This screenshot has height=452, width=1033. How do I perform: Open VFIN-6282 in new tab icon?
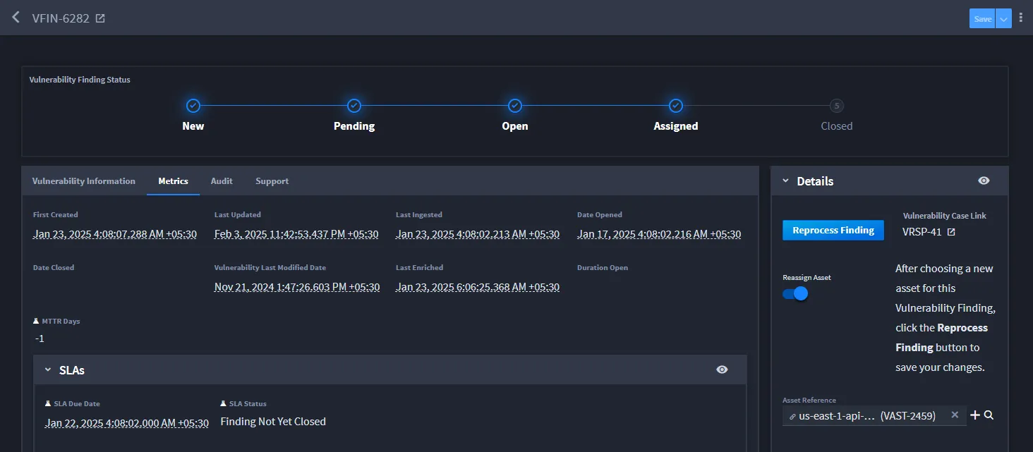(x=100, y=18)
